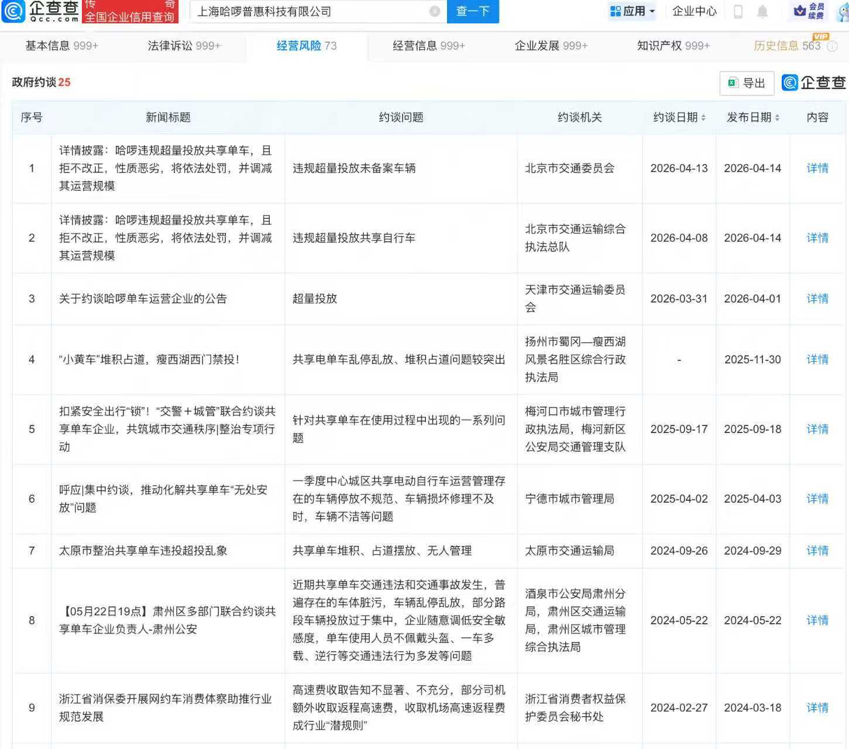The height and width of the screenshot is (749, 849).
Task: Click the 约谈问题 column header
Action: (401, 118)
